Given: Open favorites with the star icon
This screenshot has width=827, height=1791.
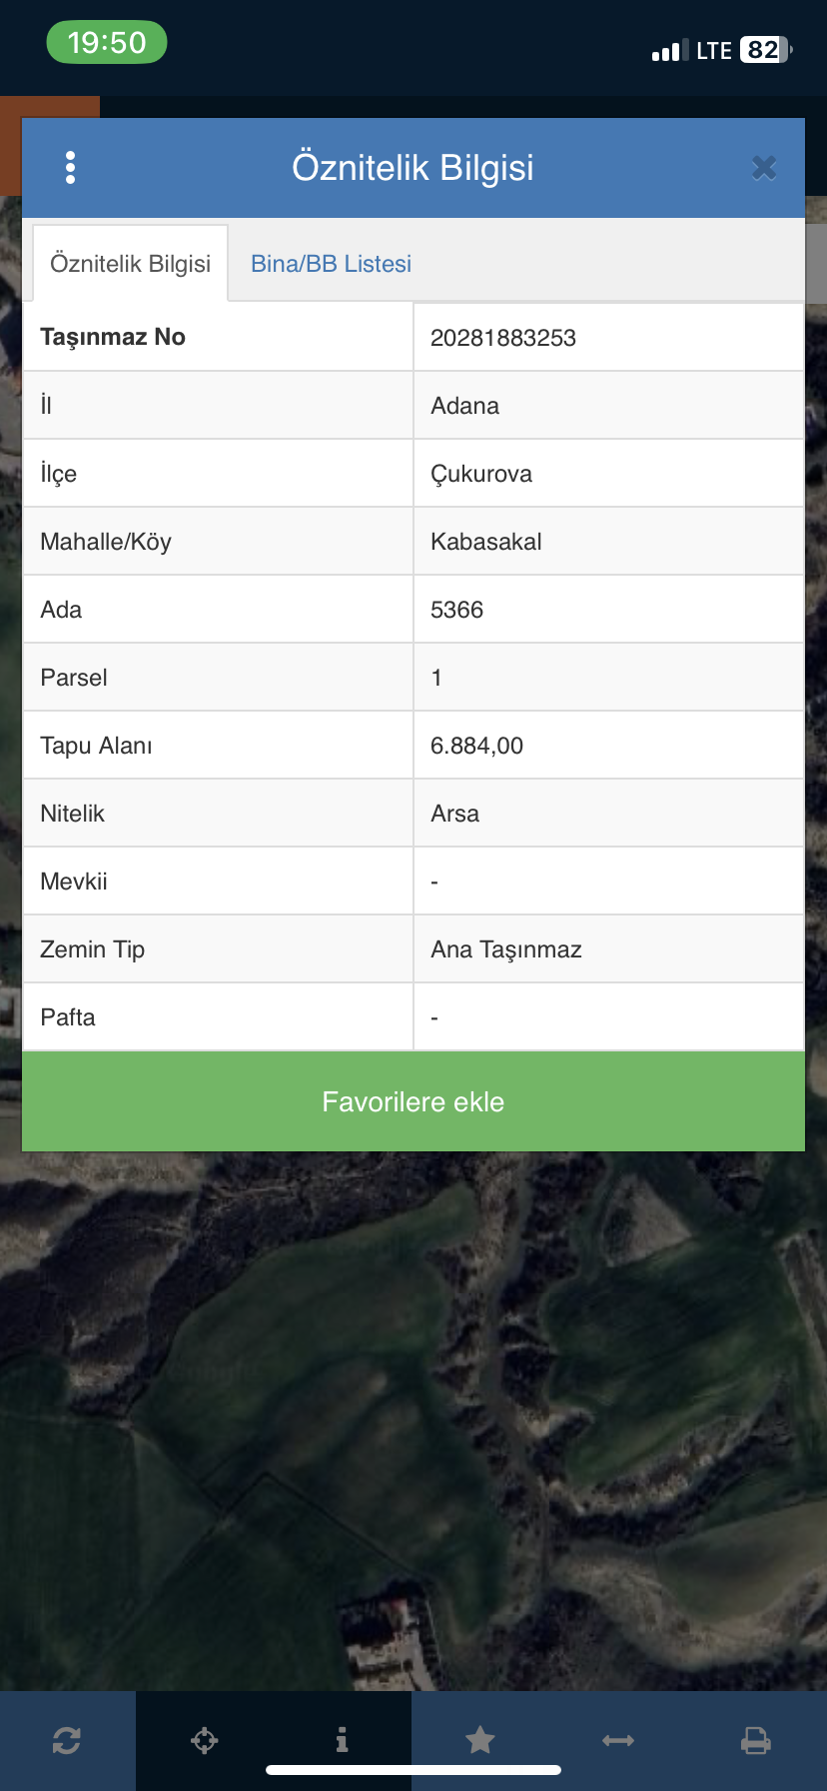Looking at the screenshot, I should 480,1741.
